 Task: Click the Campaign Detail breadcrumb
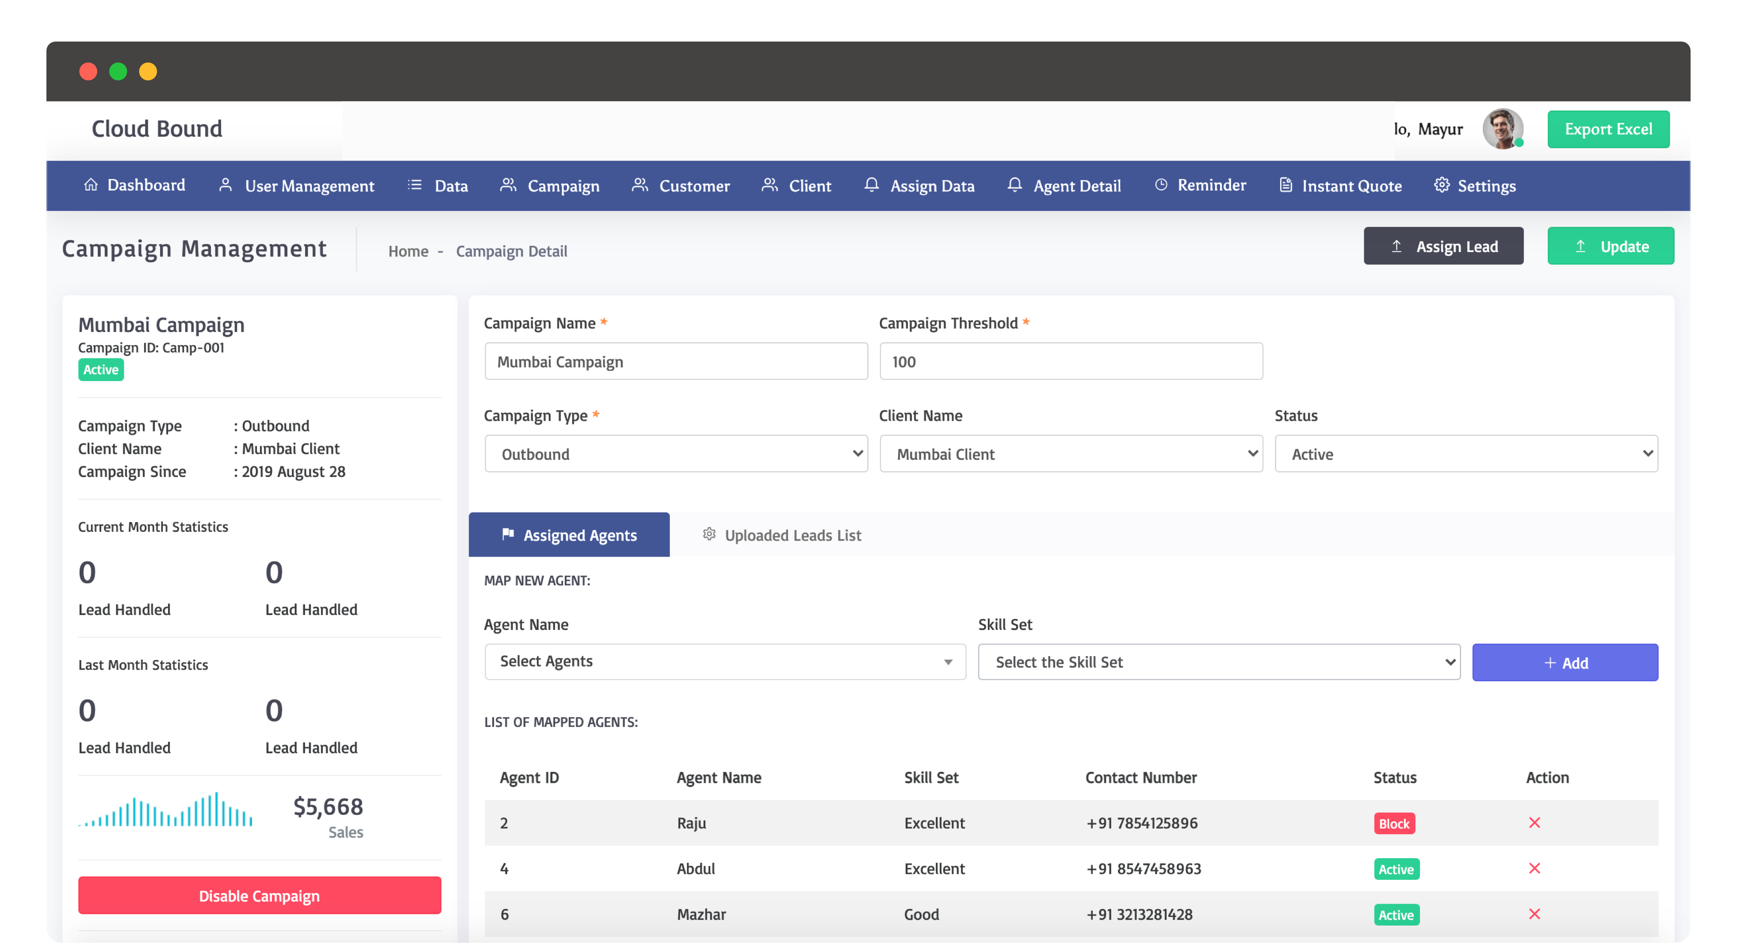[x=511, y=251]
